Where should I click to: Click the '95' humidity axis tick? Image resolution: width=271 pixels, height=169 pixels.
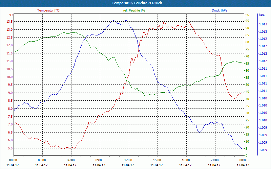[247, 21]
